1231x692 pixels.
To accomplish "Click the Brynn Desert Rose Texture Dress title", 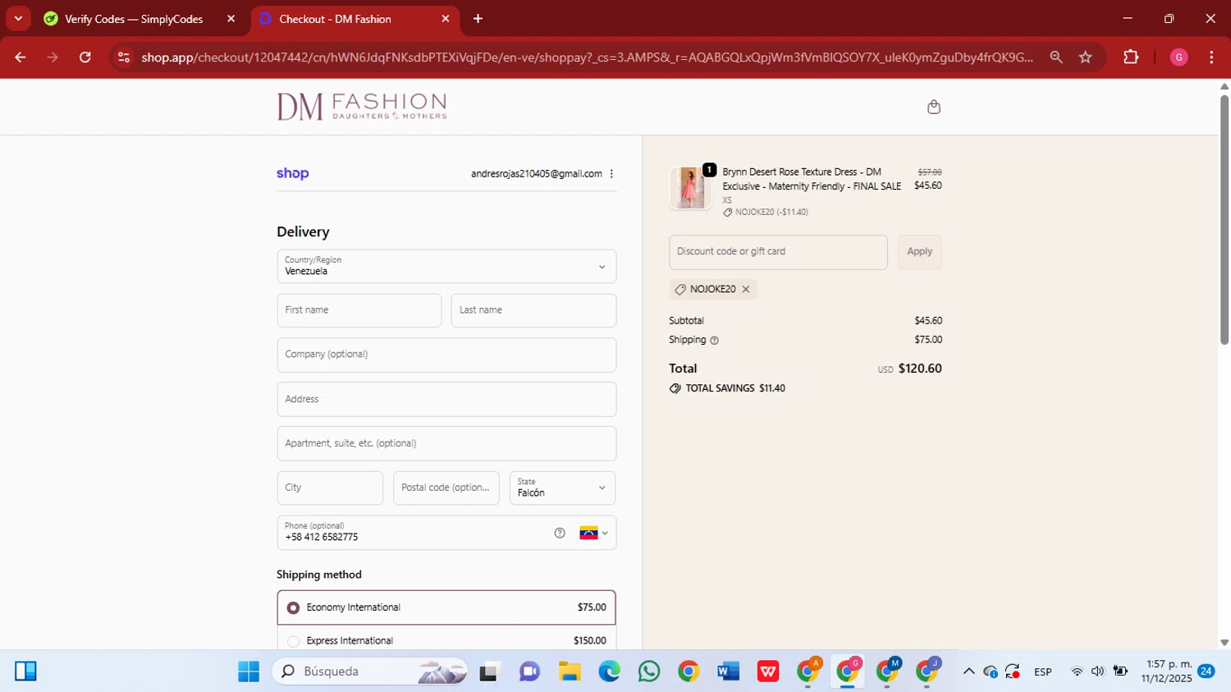I will [812, 179].
